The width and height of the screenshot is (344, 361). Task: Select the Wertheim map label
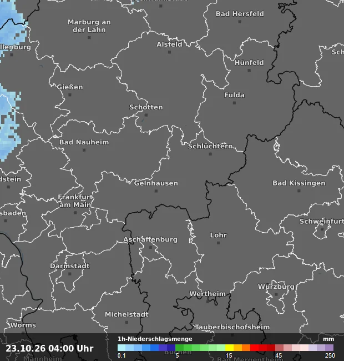coord(208,294)
